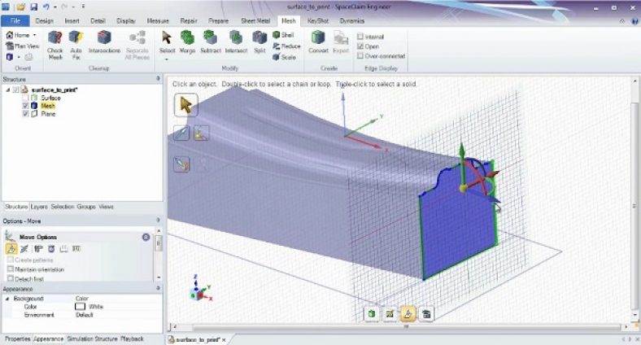Screen dimensions: 641x345
Task: Toggle the Over-connected checkbox
Action: pos(360,56)
